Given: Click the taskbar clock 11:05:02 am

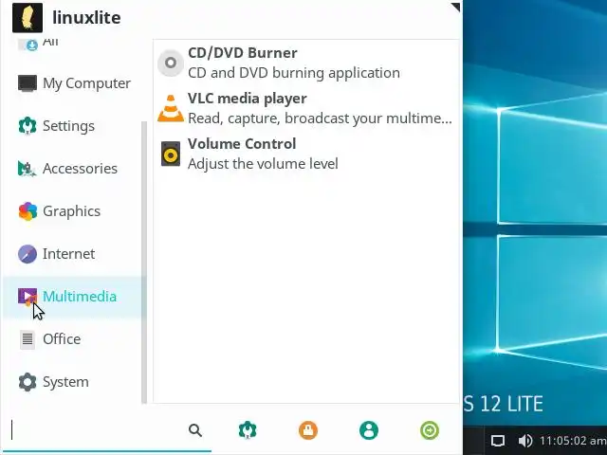Looking at the screenshot, I should 573,441.
